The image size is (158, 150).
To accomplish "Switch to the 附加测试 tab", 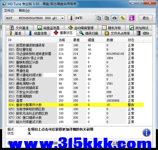I will pyautogui.click(x=139, y=28).
